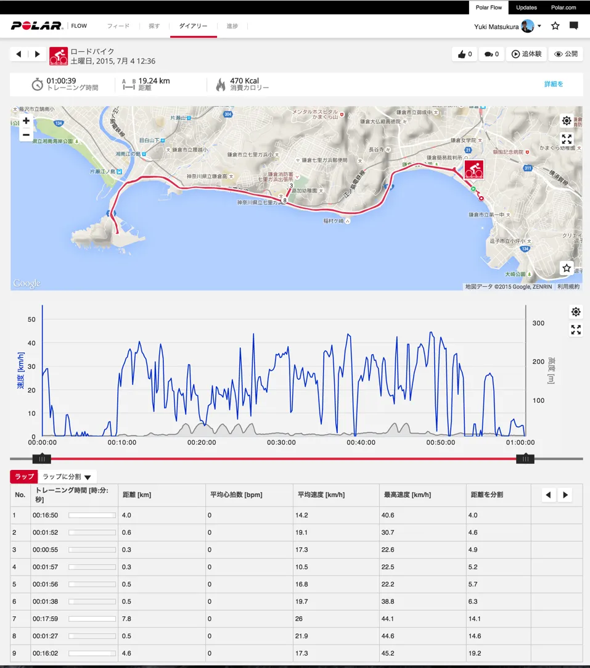Expand training details via 詳細を
The width and height of the screenshot is (590, 668).
pos(553,84)
